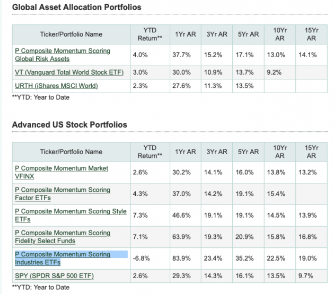334x294 pixels.
Task: Click VT 1Yr AR value 30.0%
Action: (181, 73)
